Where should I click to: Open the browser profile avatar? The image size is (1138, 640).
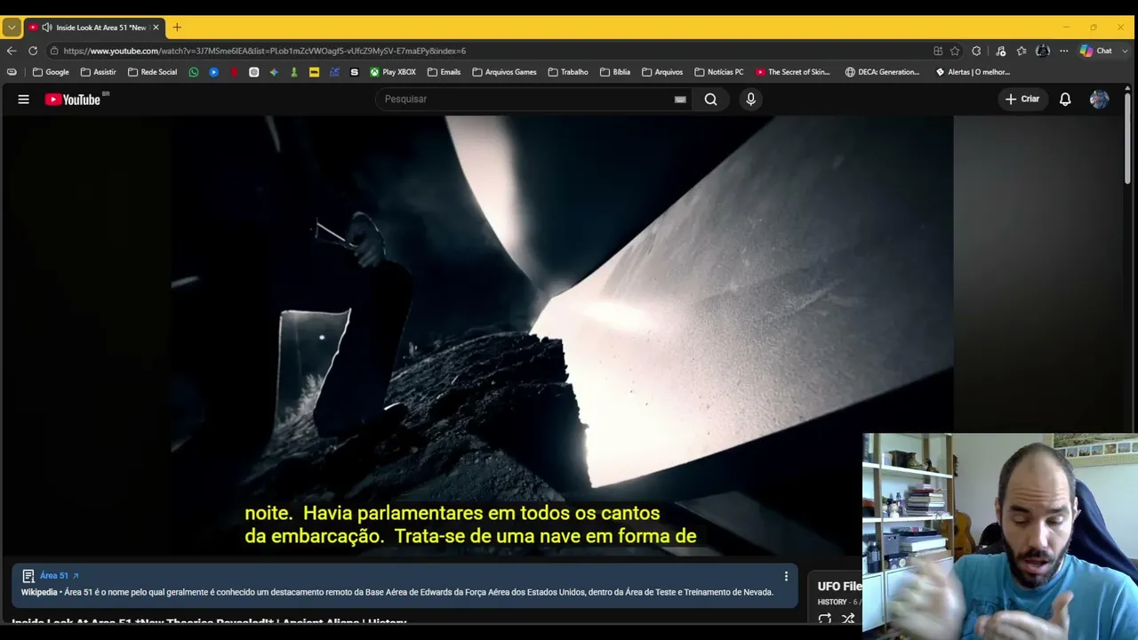(x=1043, y=51)
